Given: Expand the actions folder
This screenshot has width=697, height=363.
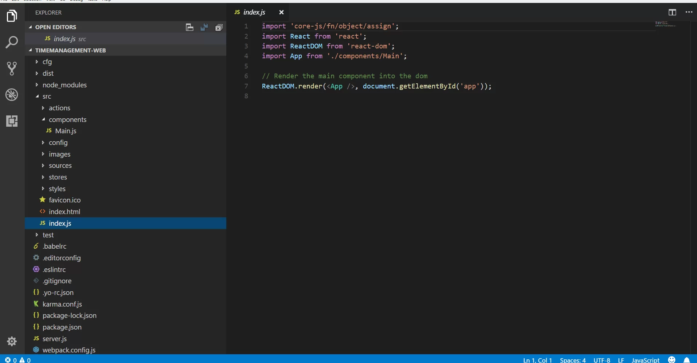Looking at the screenshot, I should pyautogui.click(x=43, y=108).
